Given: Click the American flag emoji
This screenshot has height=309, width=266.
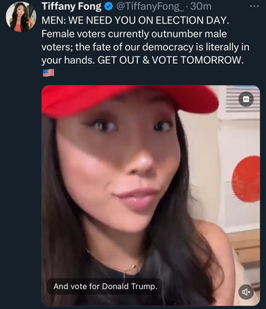Looking at the screenshot, I should coord(49,72).
